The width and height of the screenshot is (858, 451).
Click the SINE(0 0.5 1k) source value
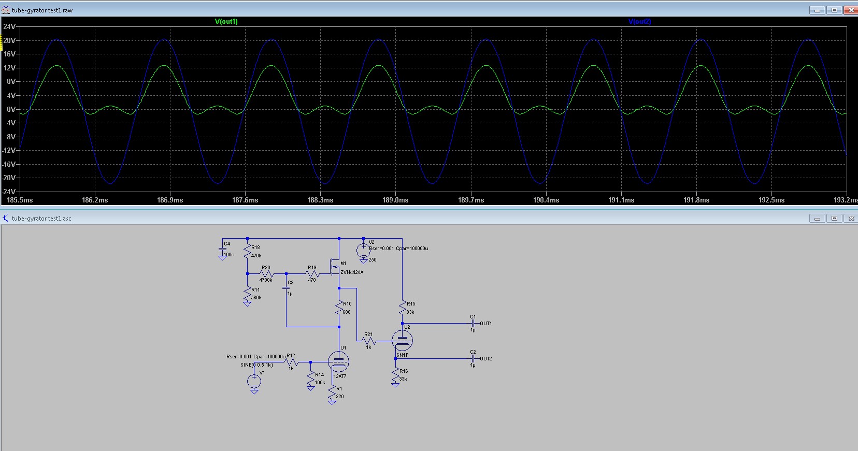point(256,365)
